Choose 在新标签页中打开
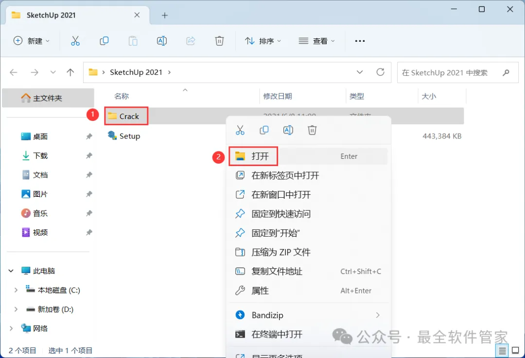 [x=308, y=175]
